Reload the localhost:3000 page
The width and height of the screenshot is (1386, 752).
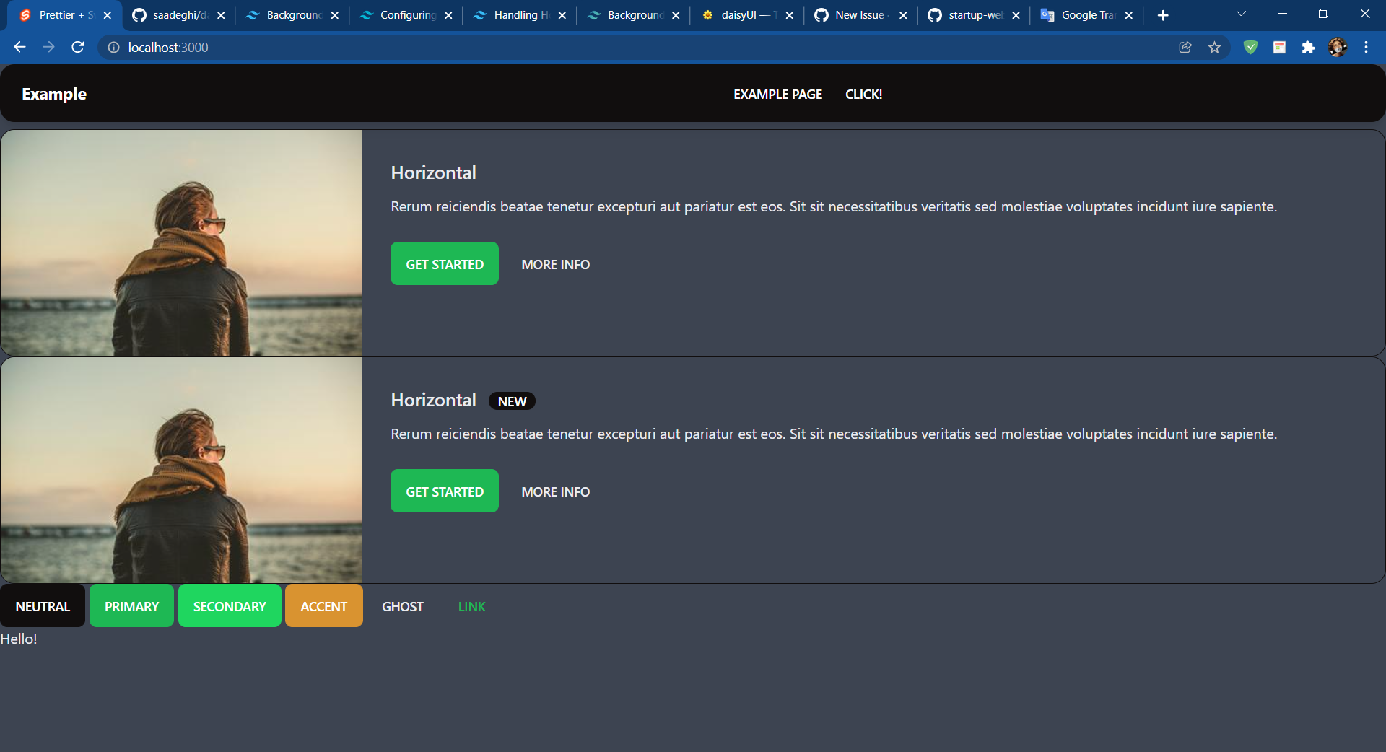(77, 47)
